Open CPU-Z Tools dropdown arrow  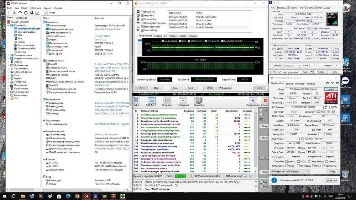[312, 72]
